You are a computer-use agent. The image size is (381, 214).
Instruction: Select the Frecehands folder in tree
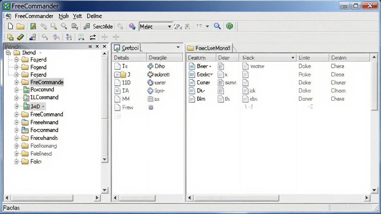click(44, 138)
